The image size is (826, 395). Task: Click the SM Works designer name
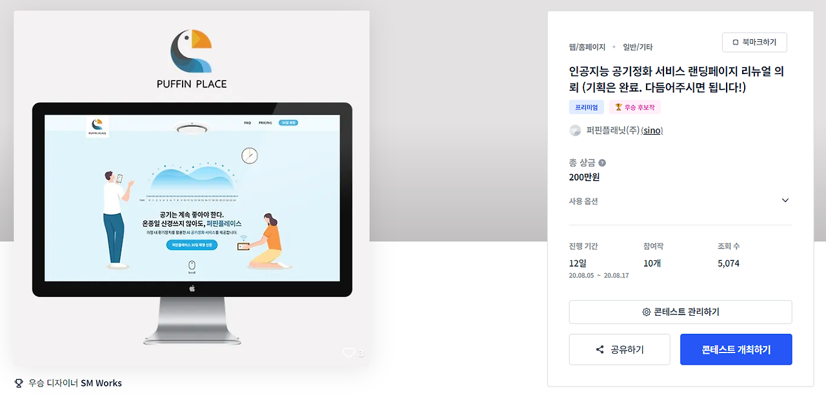[x=101, y=383]
